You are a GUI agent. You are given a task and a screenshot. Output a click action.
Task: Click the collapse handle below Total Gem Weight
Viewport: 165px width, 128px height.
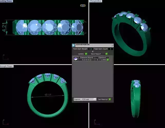pyautogui.click(x=93, y=51)
